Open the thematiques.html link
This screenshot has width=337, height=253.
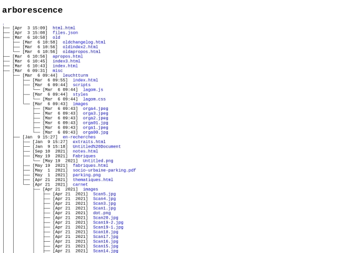93,180
